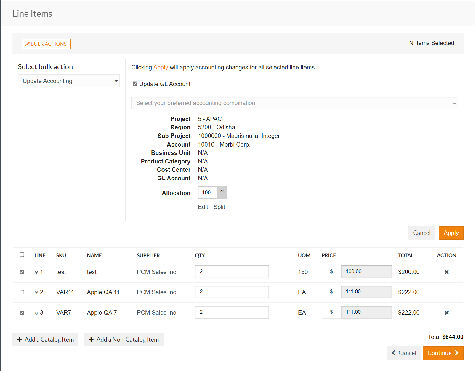Expand line 1 details chevron
Image resolution: width=476 pixels, height=371 pixels.
pyautogui.click(x=36, y=272)
